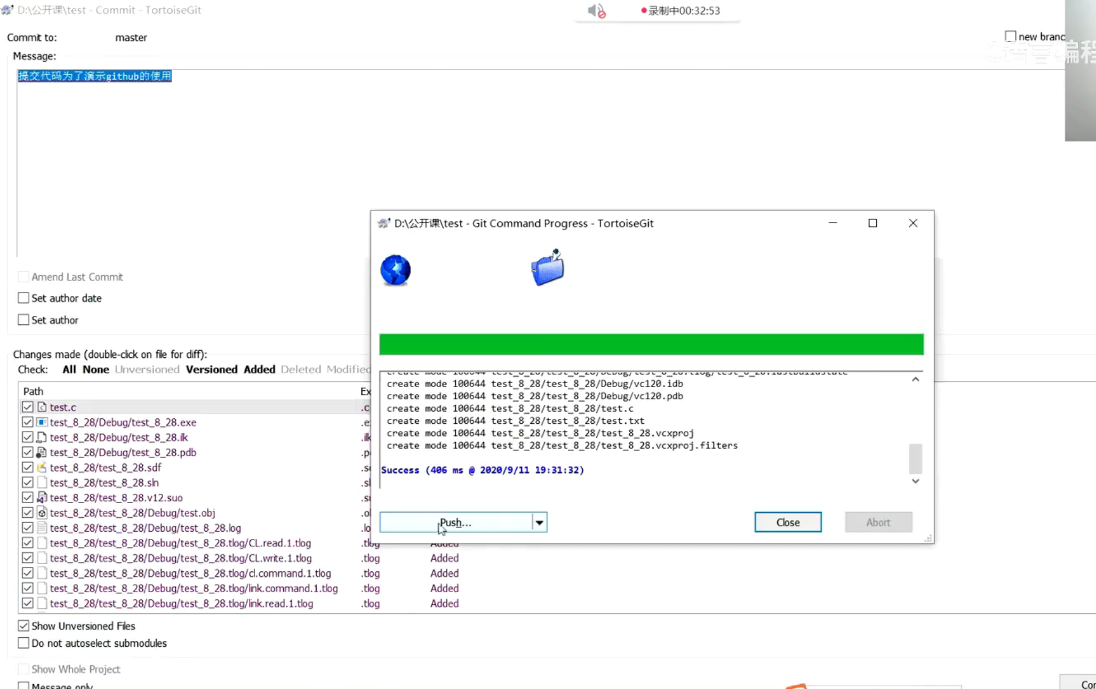Click into the commit Message text box

tap(541, 163)
